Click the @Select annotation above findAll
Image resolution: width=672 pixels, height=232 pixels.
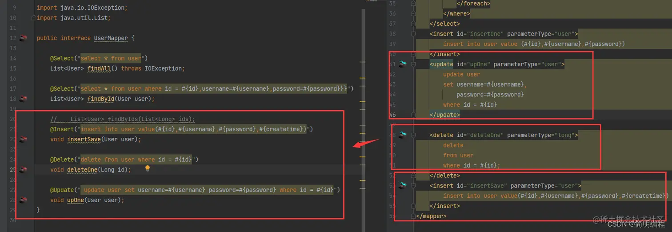pos(62,58)
